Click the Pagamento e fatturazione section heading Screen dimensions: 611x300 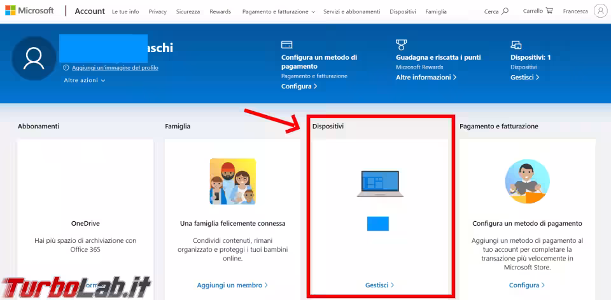(x=499, y=126)
